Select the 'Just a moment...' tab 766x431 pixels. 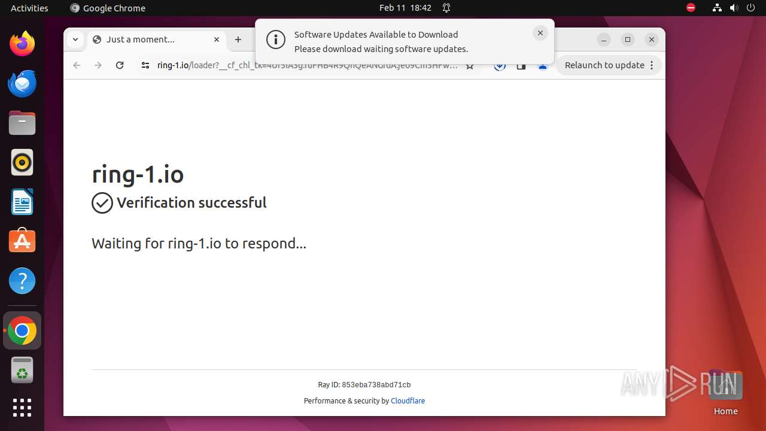pos(157,40)
